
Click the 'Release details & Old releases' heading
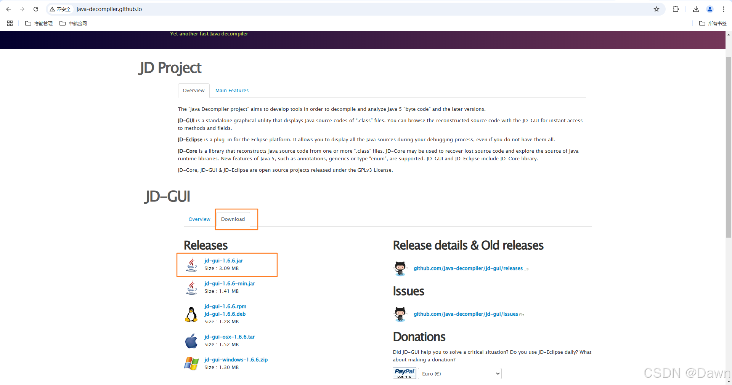coord(468,246)
